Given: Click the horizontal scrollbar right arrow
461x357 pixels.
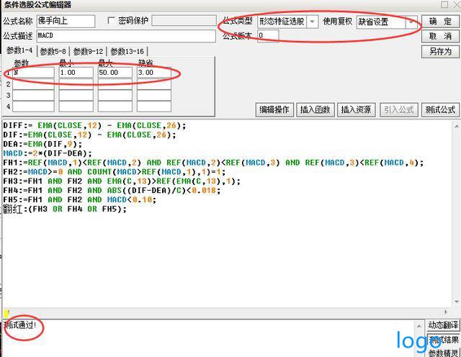Looking at the screenshot, I should point(446,312).
